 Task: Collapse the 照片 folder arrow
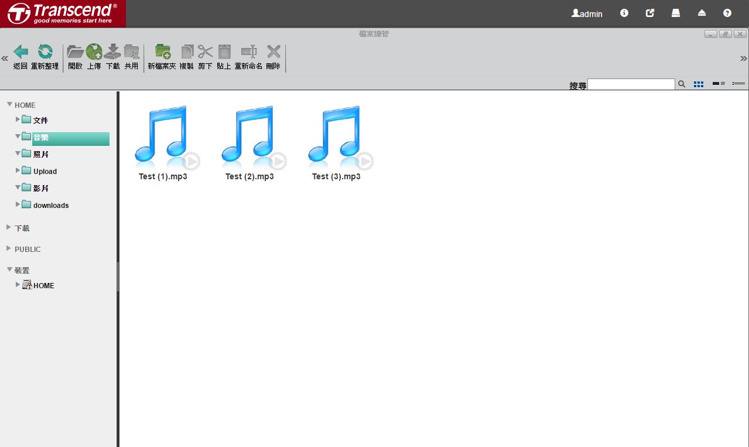click(18, 153)
